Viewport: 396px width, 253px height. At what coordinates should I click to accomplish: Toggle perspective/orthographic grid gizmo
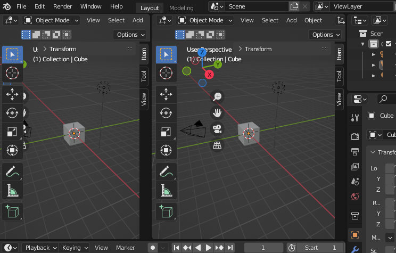(x=217, y=145)
